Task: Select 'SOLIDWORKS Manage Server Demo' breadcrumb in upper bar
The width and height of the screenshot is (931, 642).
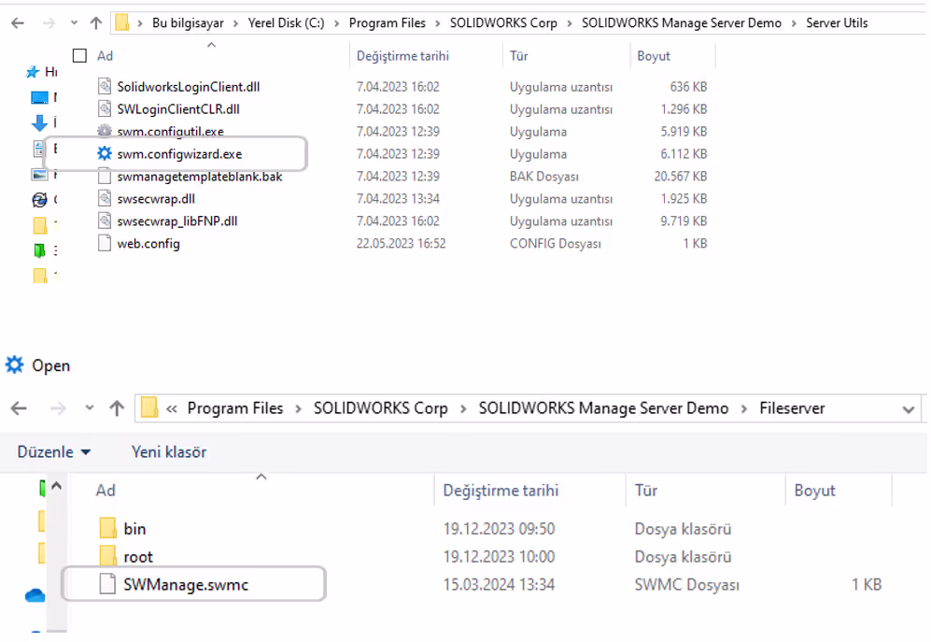Action: pos(682,23)
